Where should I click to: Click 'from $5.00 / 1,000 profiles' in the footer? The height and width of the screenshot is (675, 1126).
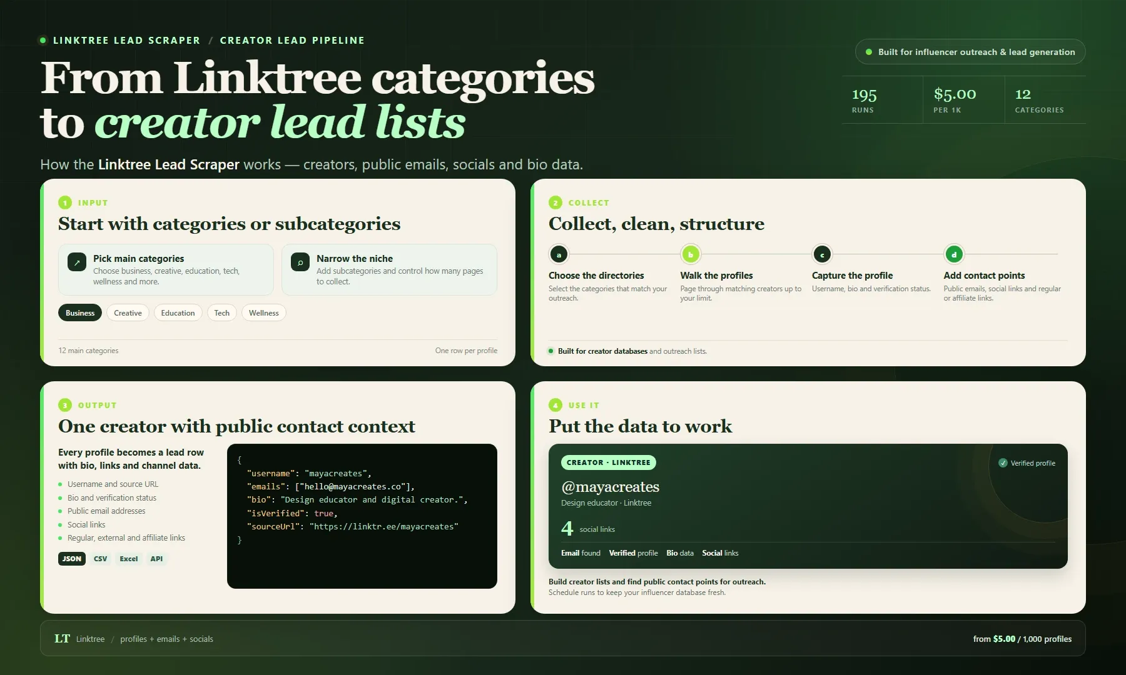tap(1022, 639)
